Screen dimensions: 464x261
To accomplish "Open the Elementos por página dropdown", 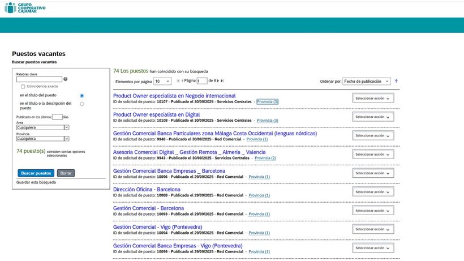I will 161,82.
